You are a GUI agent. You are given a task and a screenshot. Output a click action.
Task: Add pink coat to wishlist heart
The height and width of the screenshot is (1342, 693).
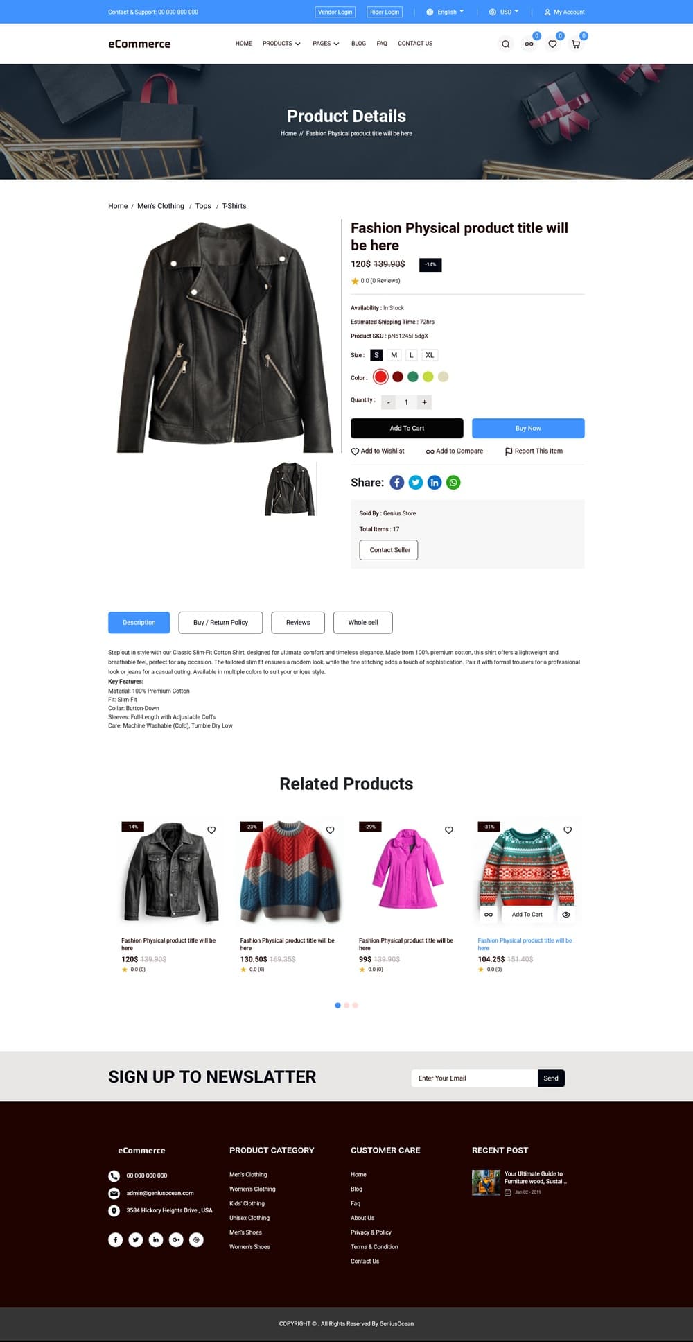click(x=449, y=830)
